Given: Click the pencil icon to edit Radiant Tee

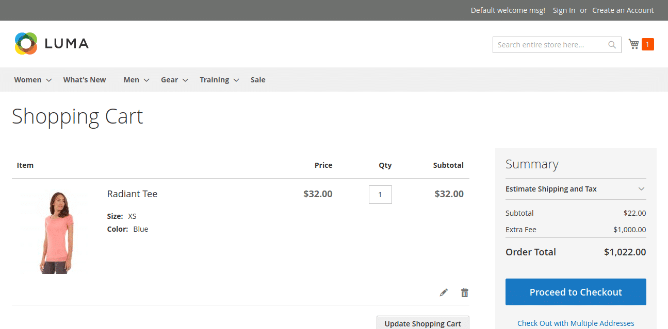Looking at the screenshot, I should [443, 292].
